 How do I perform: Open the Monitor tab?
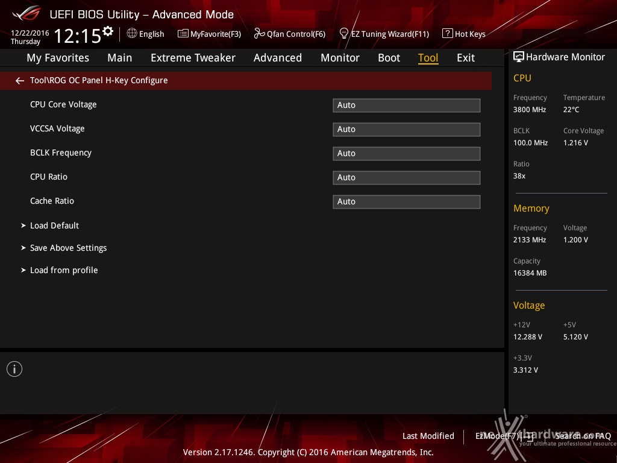point(340,58)
